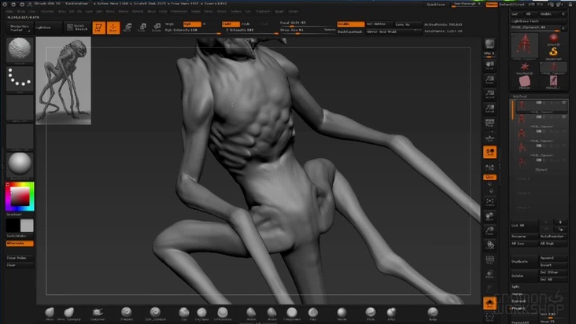Select the ClayTubes brush

point(201,313)
